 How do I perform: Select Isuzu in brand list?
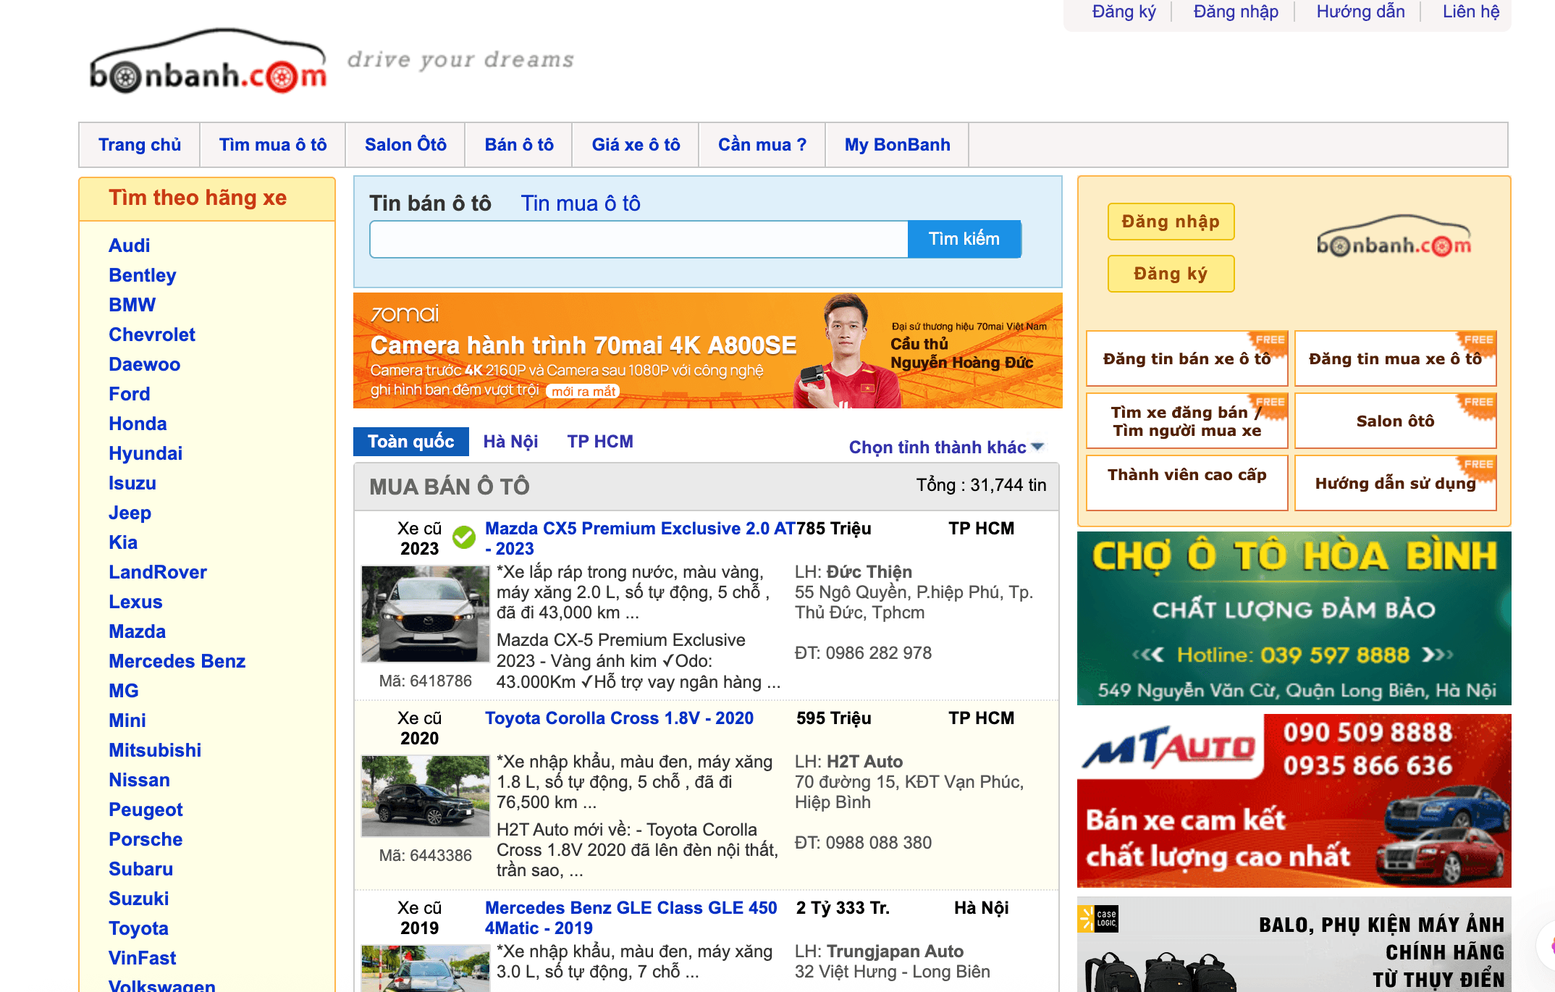[132, 483]
